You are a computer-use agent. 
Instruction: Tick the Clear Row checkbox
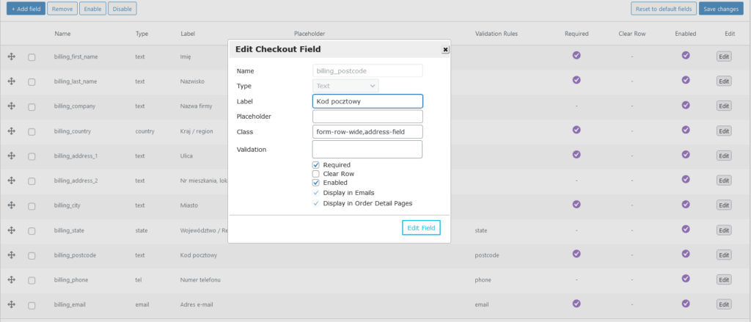pos(315,174)
